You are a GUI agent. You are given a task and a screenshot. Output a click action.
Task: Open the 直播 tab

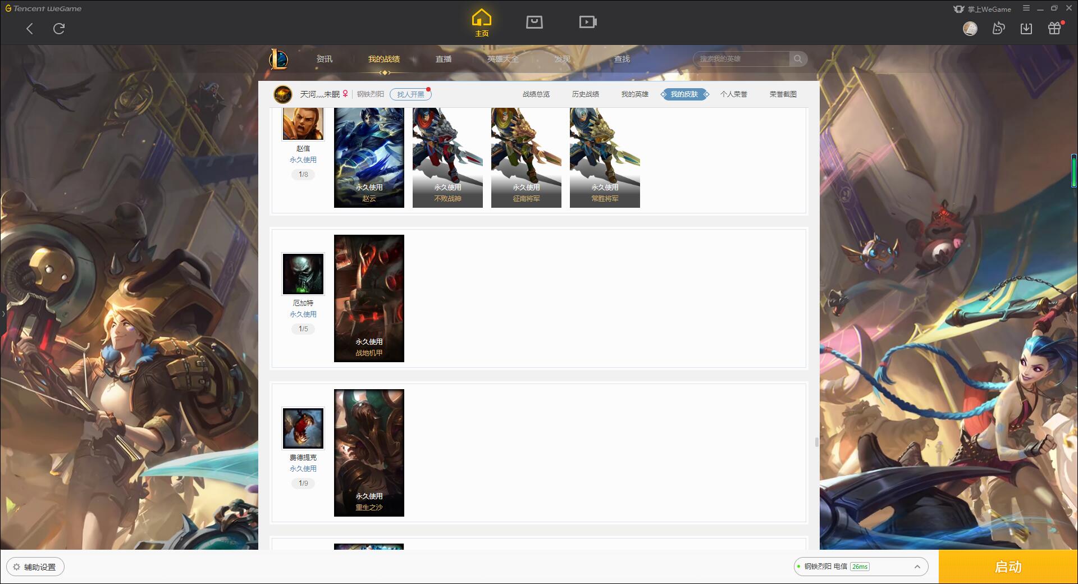[x=444, y=59]
